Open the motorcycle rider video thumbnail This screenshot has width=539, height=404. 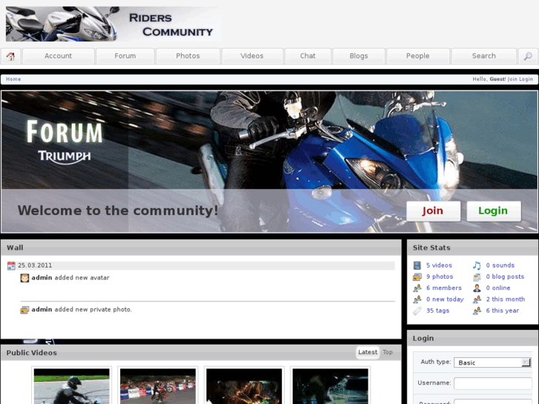[x=71, y=386]
